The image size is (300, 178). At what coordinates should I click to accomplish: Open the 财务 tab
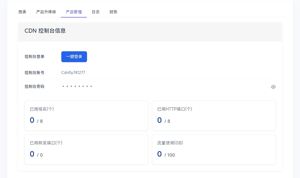[x=113, y=12]
